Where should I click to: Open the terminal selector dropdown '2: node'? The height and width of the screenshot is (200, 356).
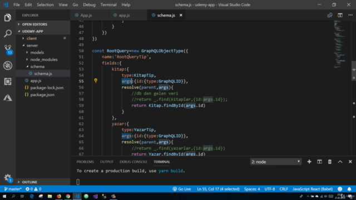(276, 162)
